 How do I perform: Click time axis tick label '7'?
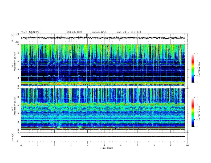137,145
